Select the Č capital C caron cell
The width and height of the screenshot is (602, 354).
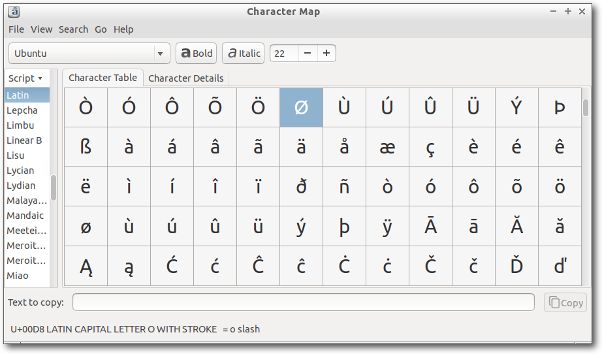[430, 266]
